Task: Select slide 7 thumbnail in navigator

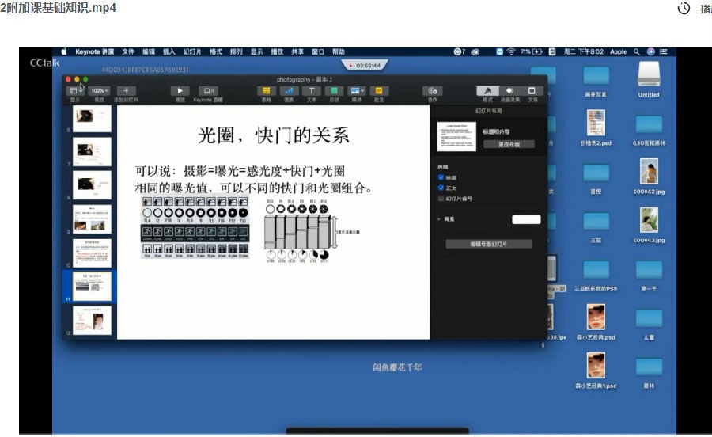Action: pyautogui.click(x=93, y=152)
